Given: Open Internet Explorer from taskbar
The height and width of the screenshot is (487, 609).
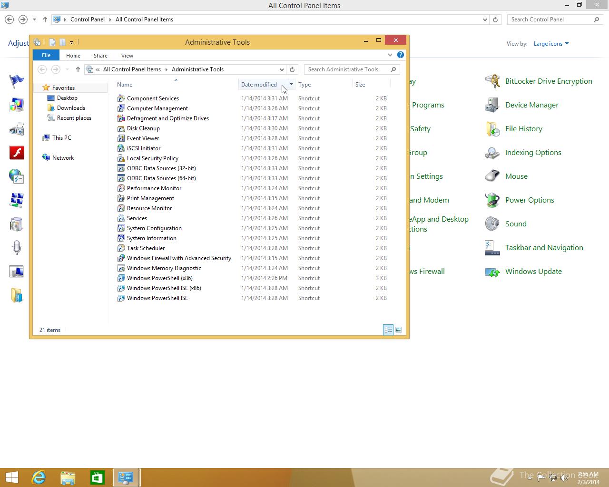Looking at the screenshot, I should [39, 477].
